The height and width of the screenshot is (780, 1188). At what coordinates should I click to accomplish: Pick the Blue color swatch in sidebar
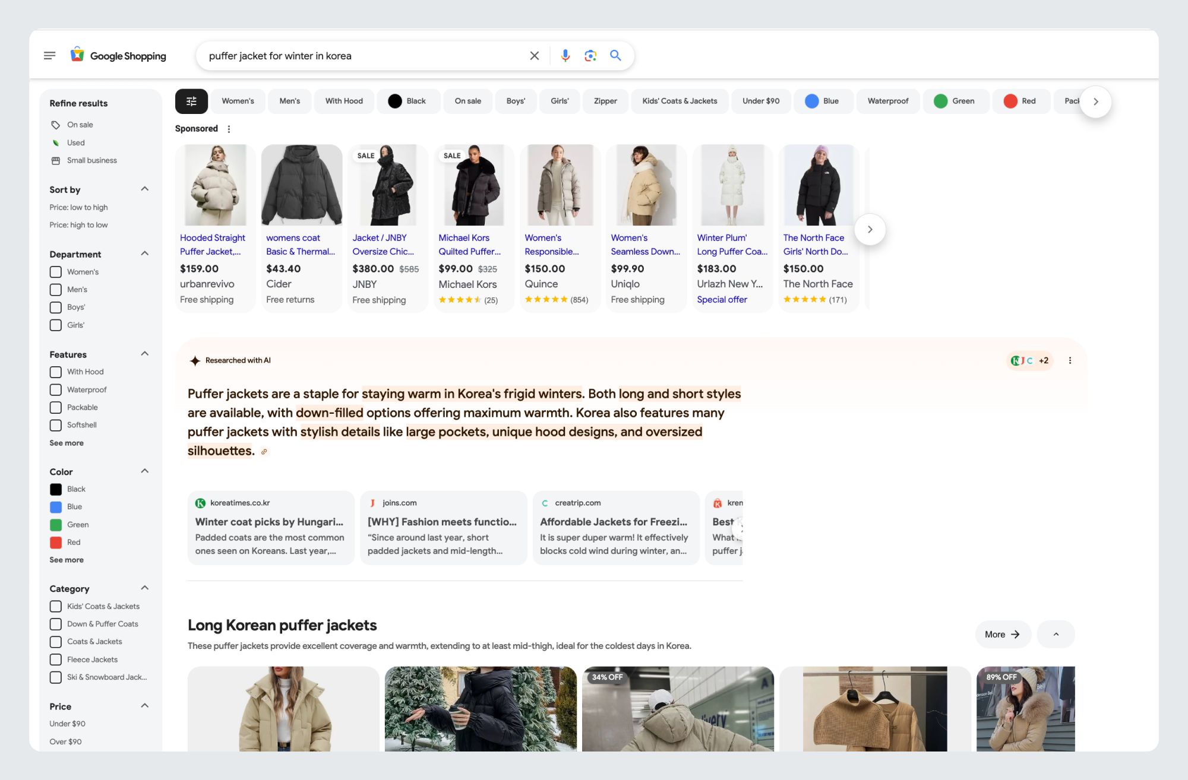point(56,507)
